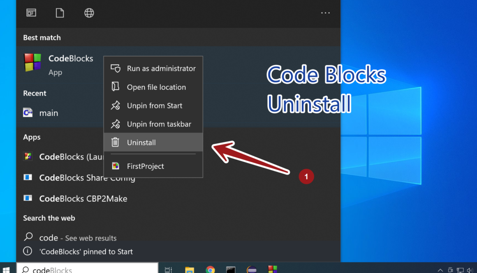Select the Documents filter icon
This screenshot has height=273, width=477.
[60, 13]
